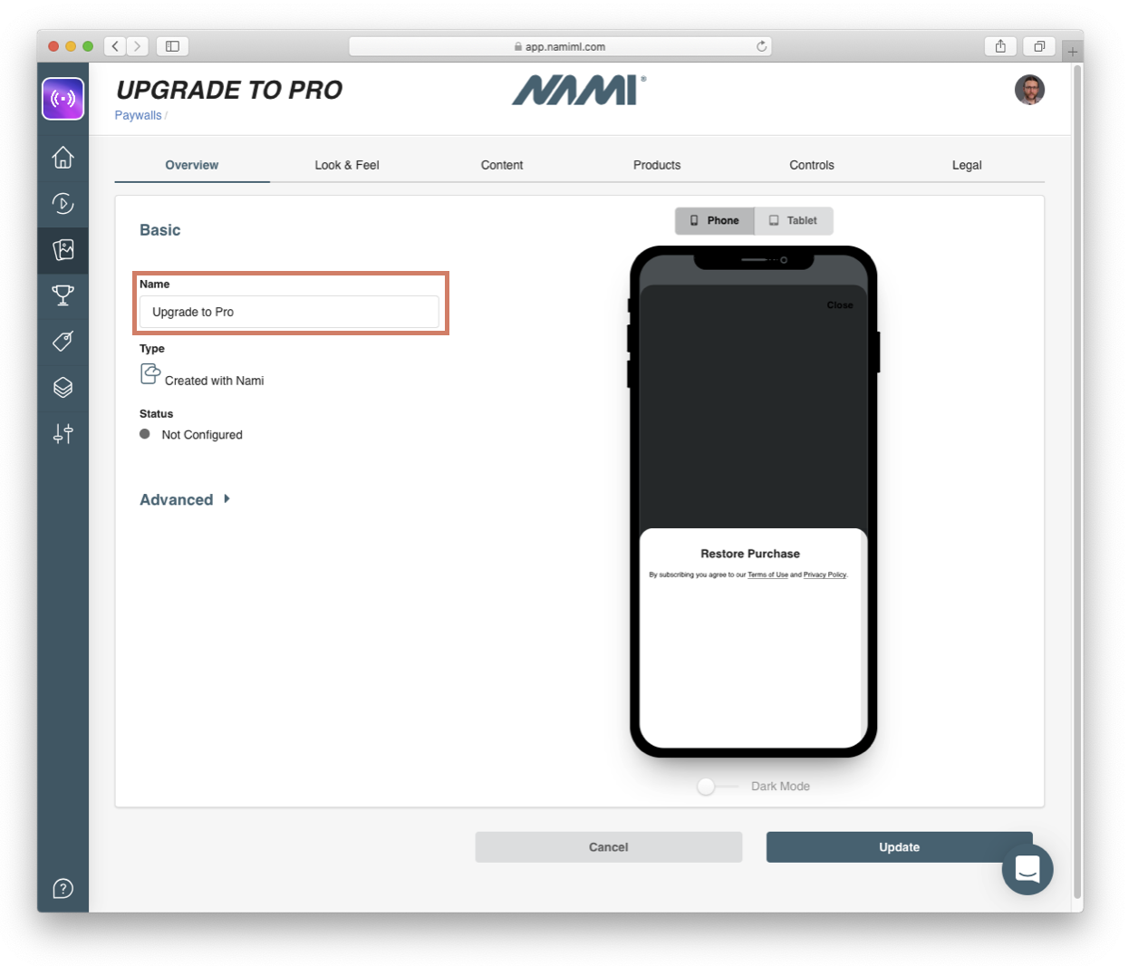Open the Legal tab
The image size is (1138, 966).
[x=967, y=165]
